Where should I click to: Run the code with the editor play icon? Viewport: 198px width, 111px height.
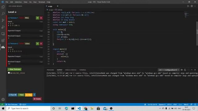coord(188,6)
